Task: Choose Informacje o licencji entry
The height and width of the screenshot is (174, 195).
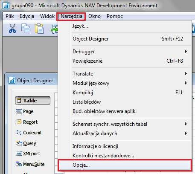Action: (x=125, y=146)
